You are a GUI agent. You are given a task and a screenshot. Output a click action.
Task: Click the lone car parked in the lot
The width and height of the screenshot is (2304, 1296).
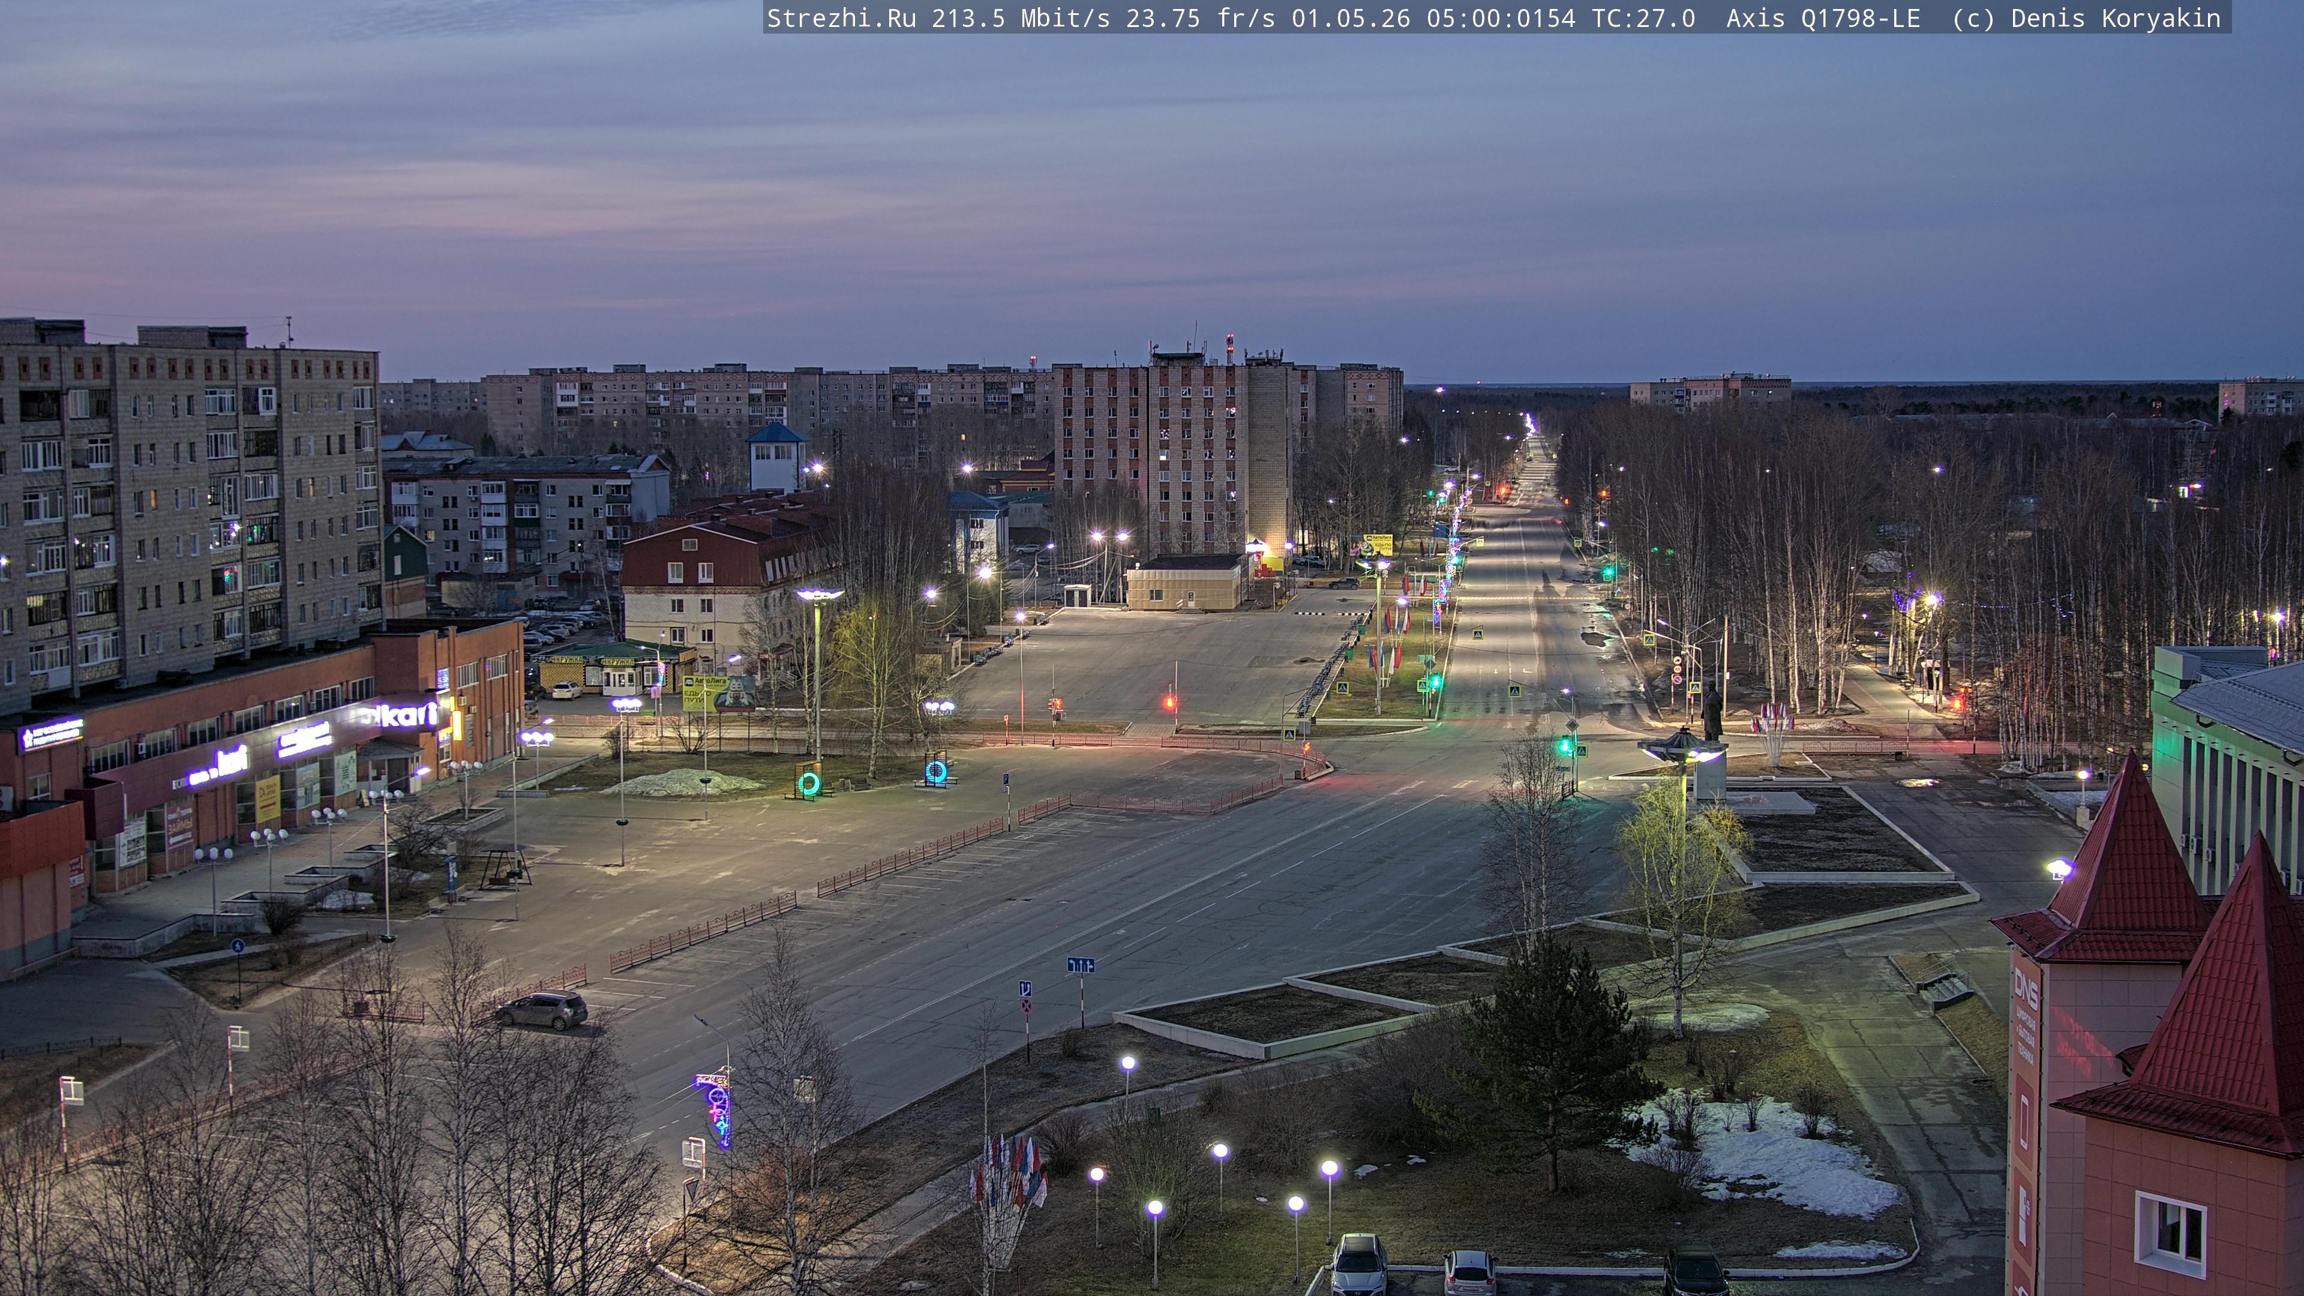(542, 1009)
